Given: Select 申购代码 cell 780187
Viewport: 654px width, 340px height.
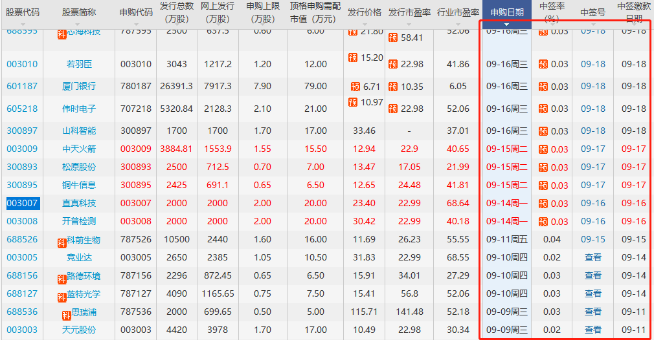Looking at the screenshot, I should pos(136,86).
